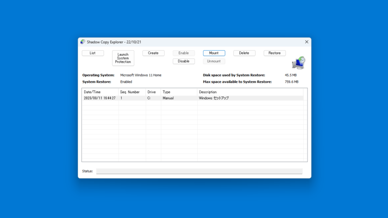This screenshot has width=388, height=218.
Task: Click the Restore button
Action: [x=274, y=53]
